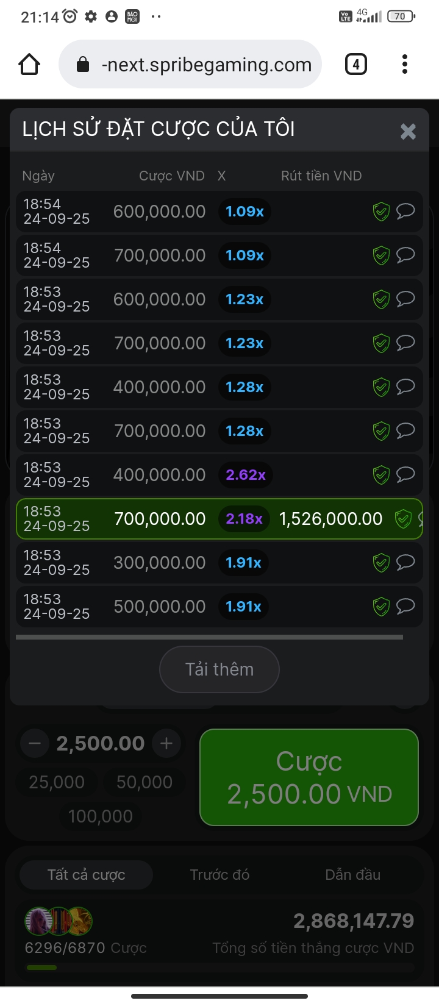Share 400,000.00 1.28x bet via chat icon
This screenshot has width=439, height=1006.
coord(405,387)
